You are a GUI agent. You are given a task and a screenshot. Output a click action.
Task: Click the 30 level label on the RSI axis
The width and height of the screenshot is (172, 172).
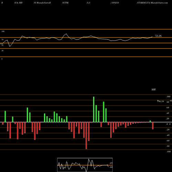click(x=2, y=51)
